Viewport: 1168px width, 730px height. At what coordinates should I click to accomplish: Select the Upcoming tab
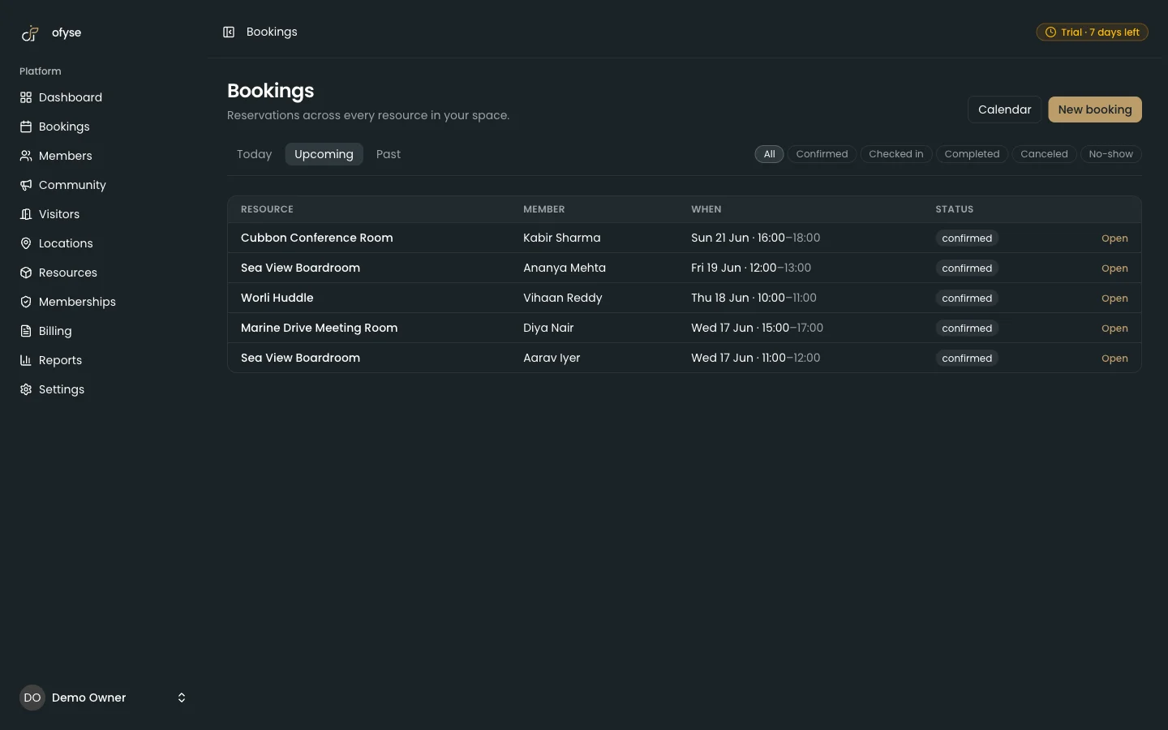click(324, 154)
